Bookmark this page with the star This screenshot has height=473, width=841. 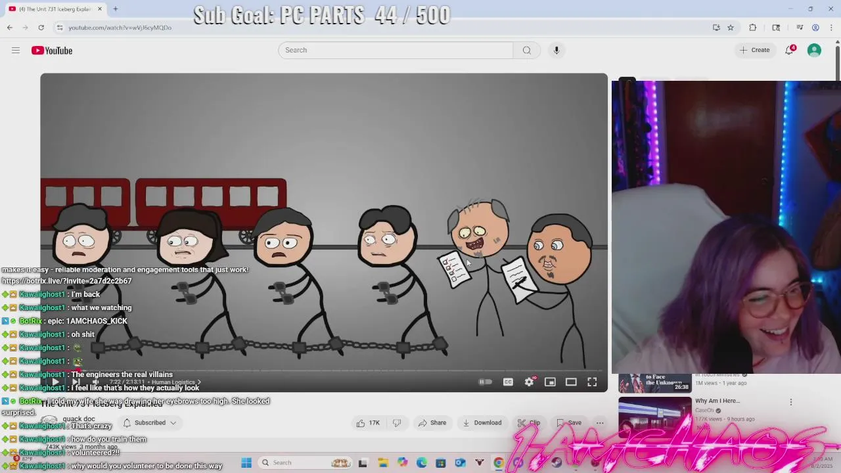point(730,28)
